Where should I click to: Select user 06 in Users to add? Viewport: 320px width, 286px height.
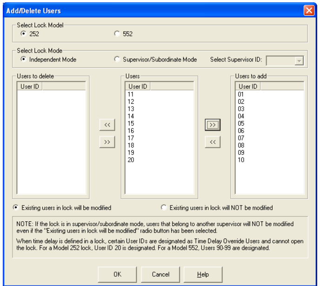(x=241, y=131)
